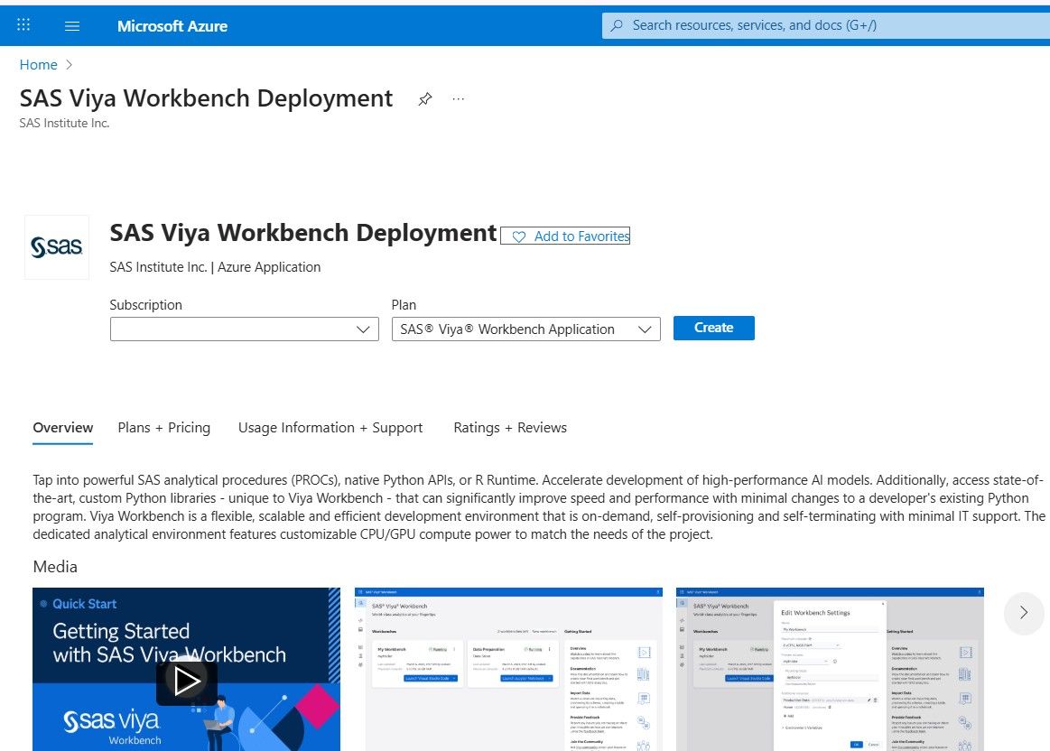
Task: Open the Workbench dashboard screenshot thumbnail
Action: pyautogui.click(x=508, y=670)
